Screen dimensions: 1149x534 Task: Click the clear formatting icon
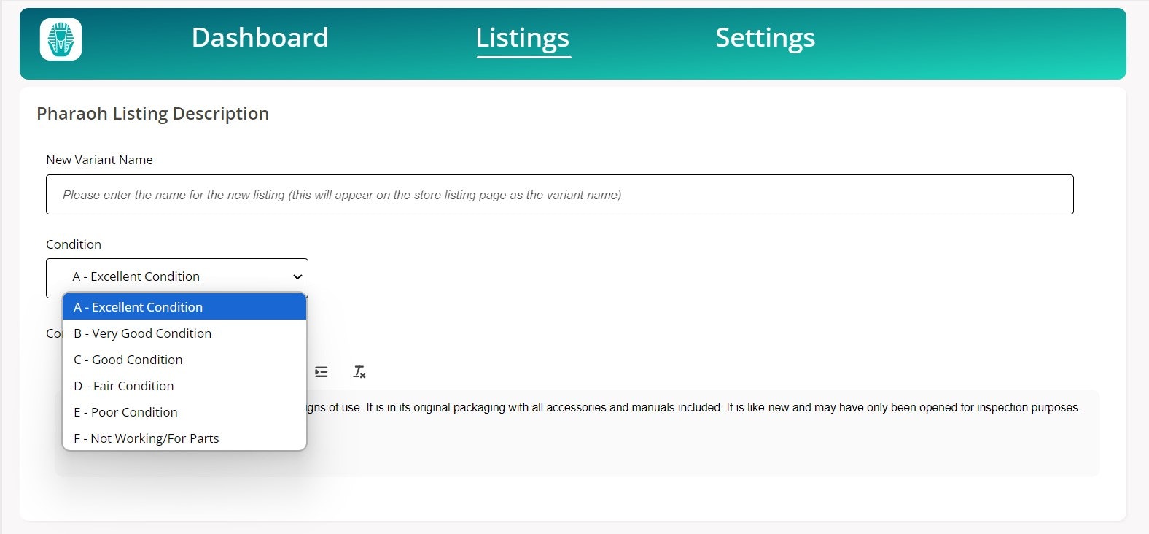click(x=359, y=372)
